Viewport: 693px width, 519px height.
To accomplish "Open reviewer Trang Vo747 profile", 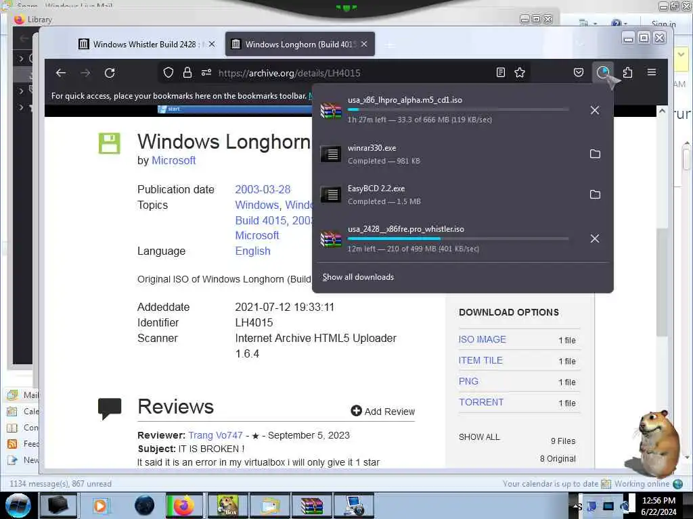I will [215, 436].
